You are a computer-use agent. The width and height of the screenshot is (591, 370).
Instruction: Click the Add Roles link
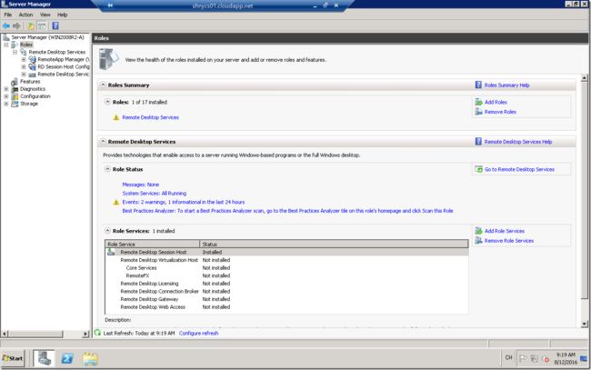pyautogui.click(x=496, y=102)
